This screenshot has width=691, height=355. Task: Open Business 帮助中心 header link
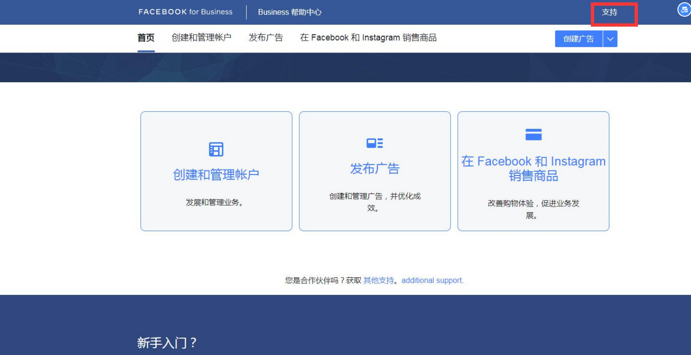(x=290, y=12)
